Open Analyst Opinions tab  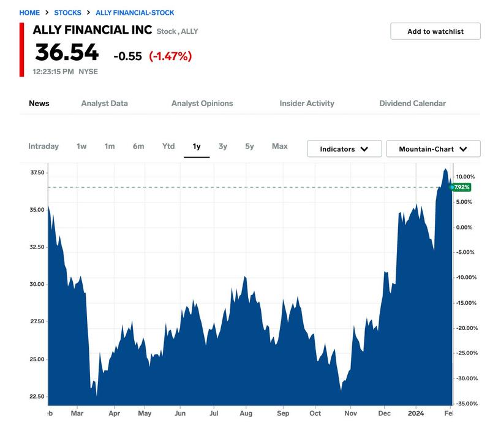coord(202,103)
